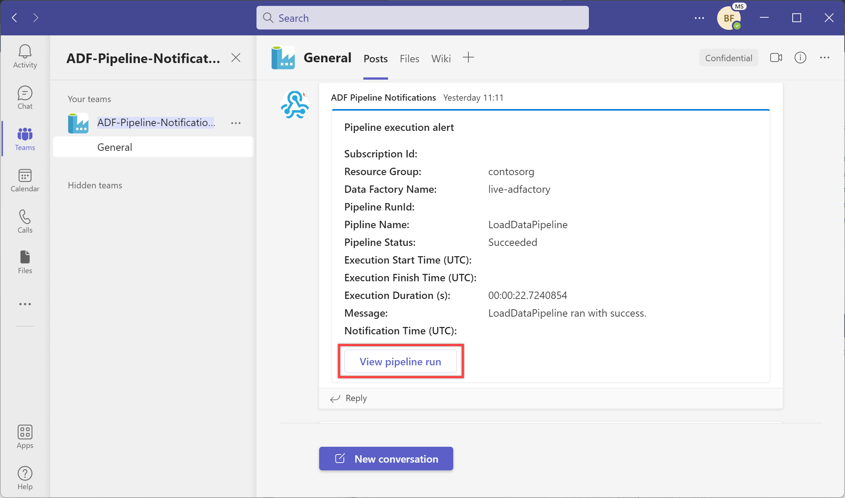
Task: Toggle the Confidential label button
Action: pos(728,58)
